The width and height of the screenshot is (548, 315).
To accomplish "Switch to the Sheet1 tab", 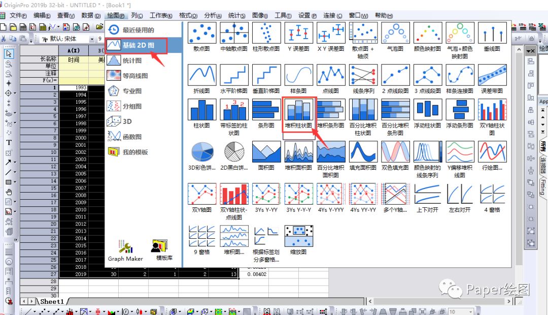I will coord(52,301).
